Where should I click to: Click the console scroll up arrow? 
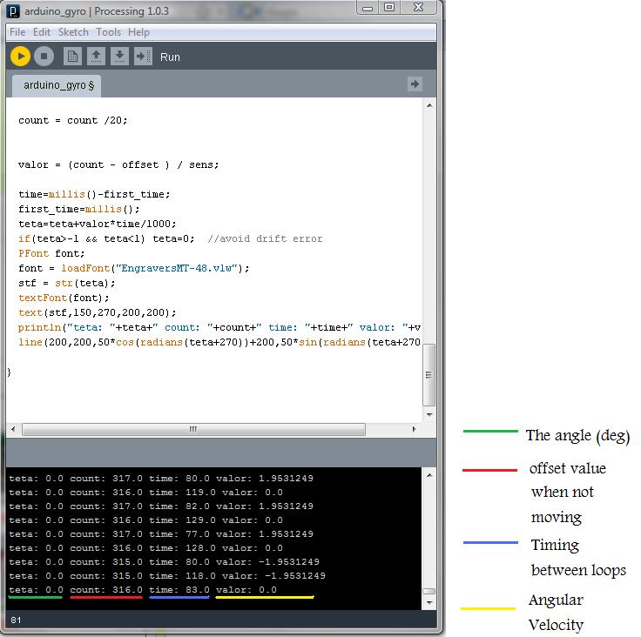[429, 475]
